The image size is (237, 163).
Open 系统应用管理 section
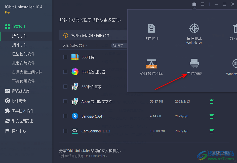19,121
